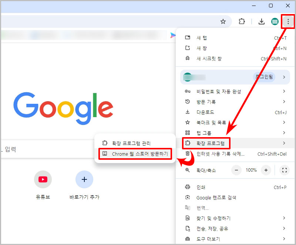Viewport: 296px width, 245px height.
Task: Expand the 북마크 및 목록 submenu
Action: [x=284, y=122]
